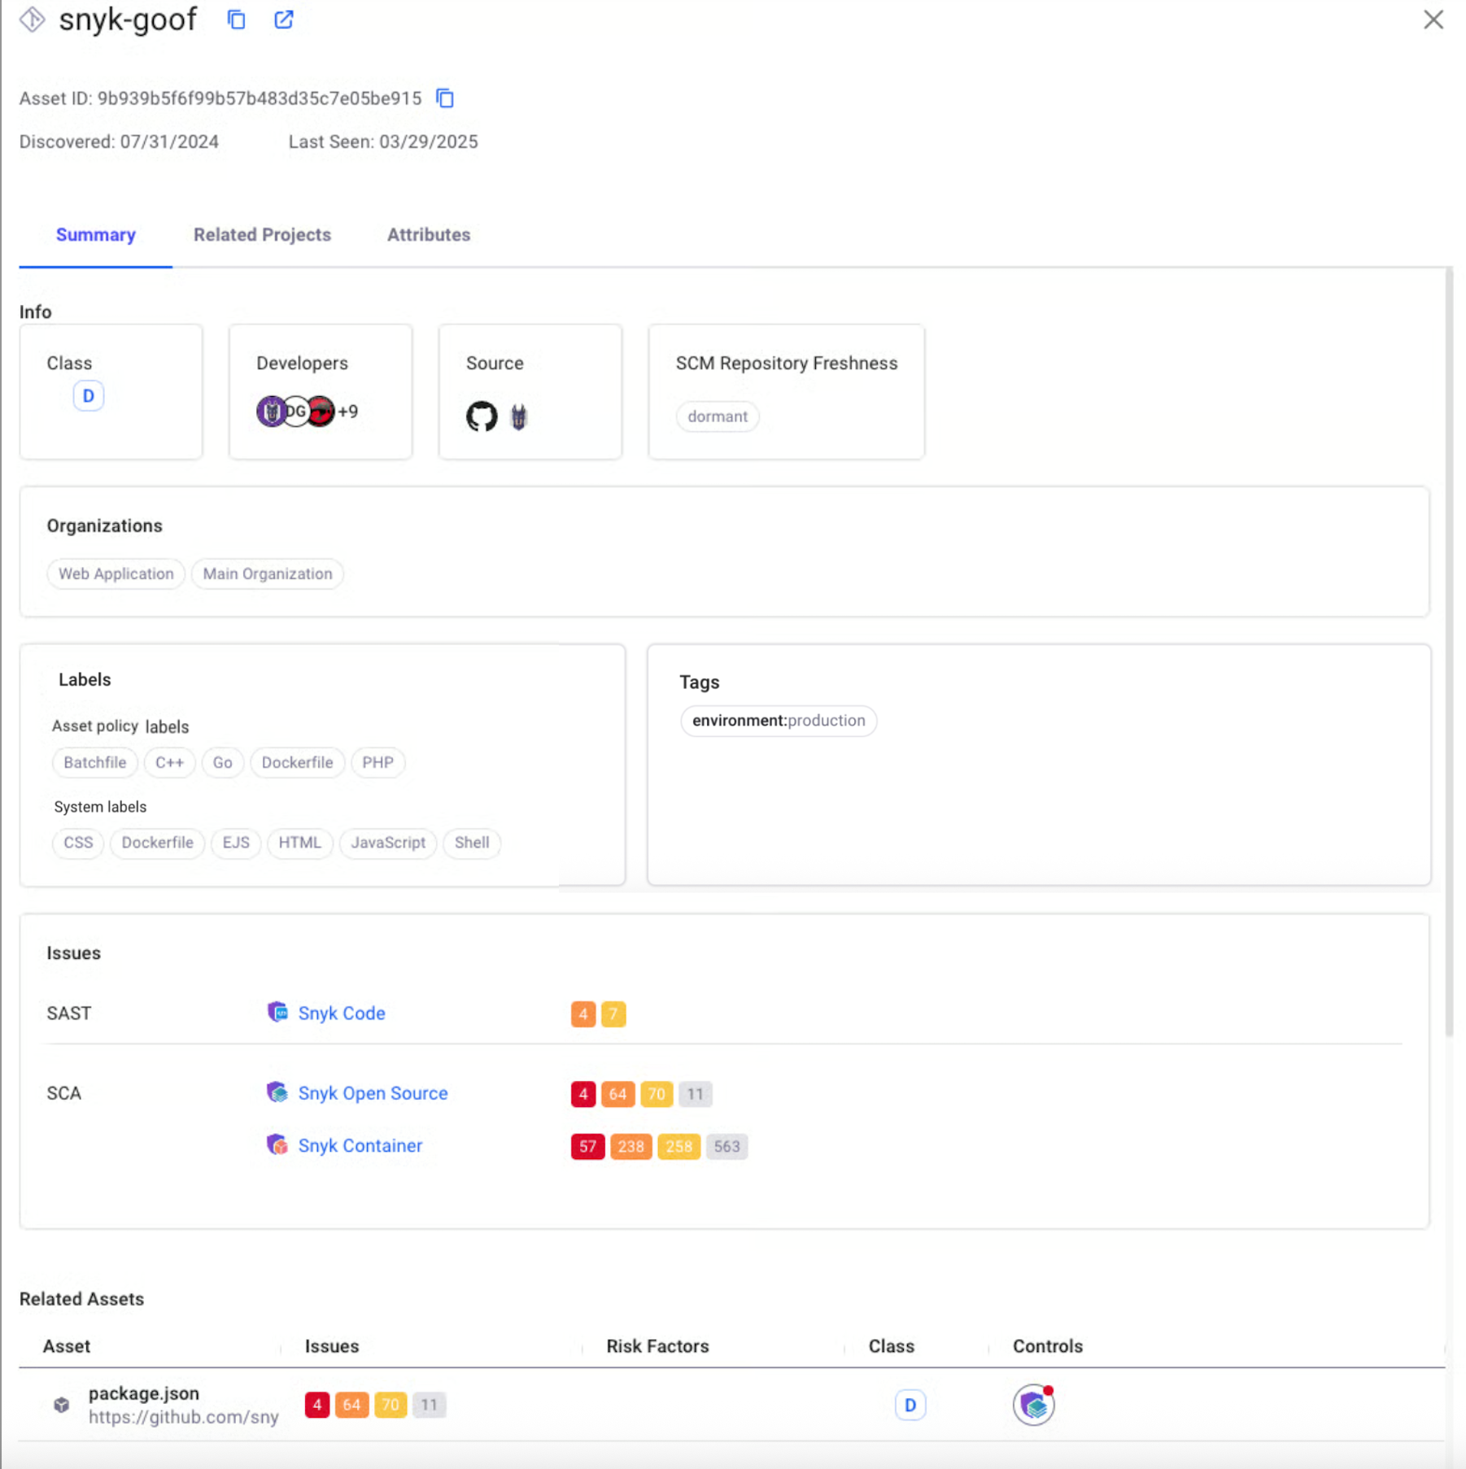Click the GitHub source icon

pos(482,416)
